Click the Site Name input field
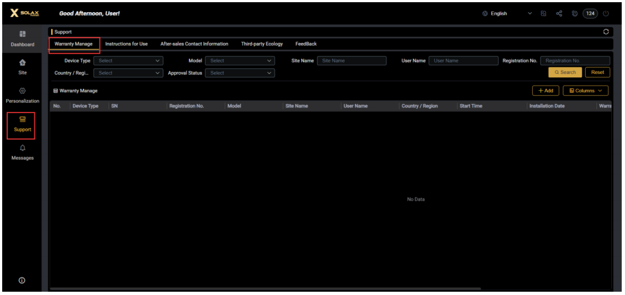The width and height of the screenshot is (625, 295). coord(351,61)
